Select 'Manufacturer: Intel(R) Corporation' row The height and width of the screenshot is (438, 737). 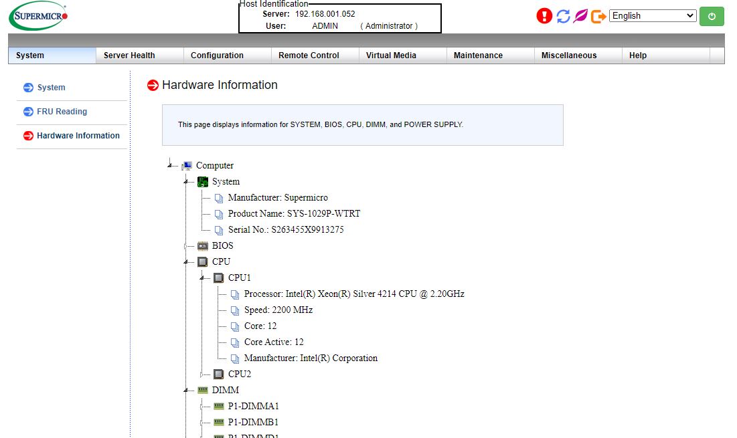tap(311, 358)
